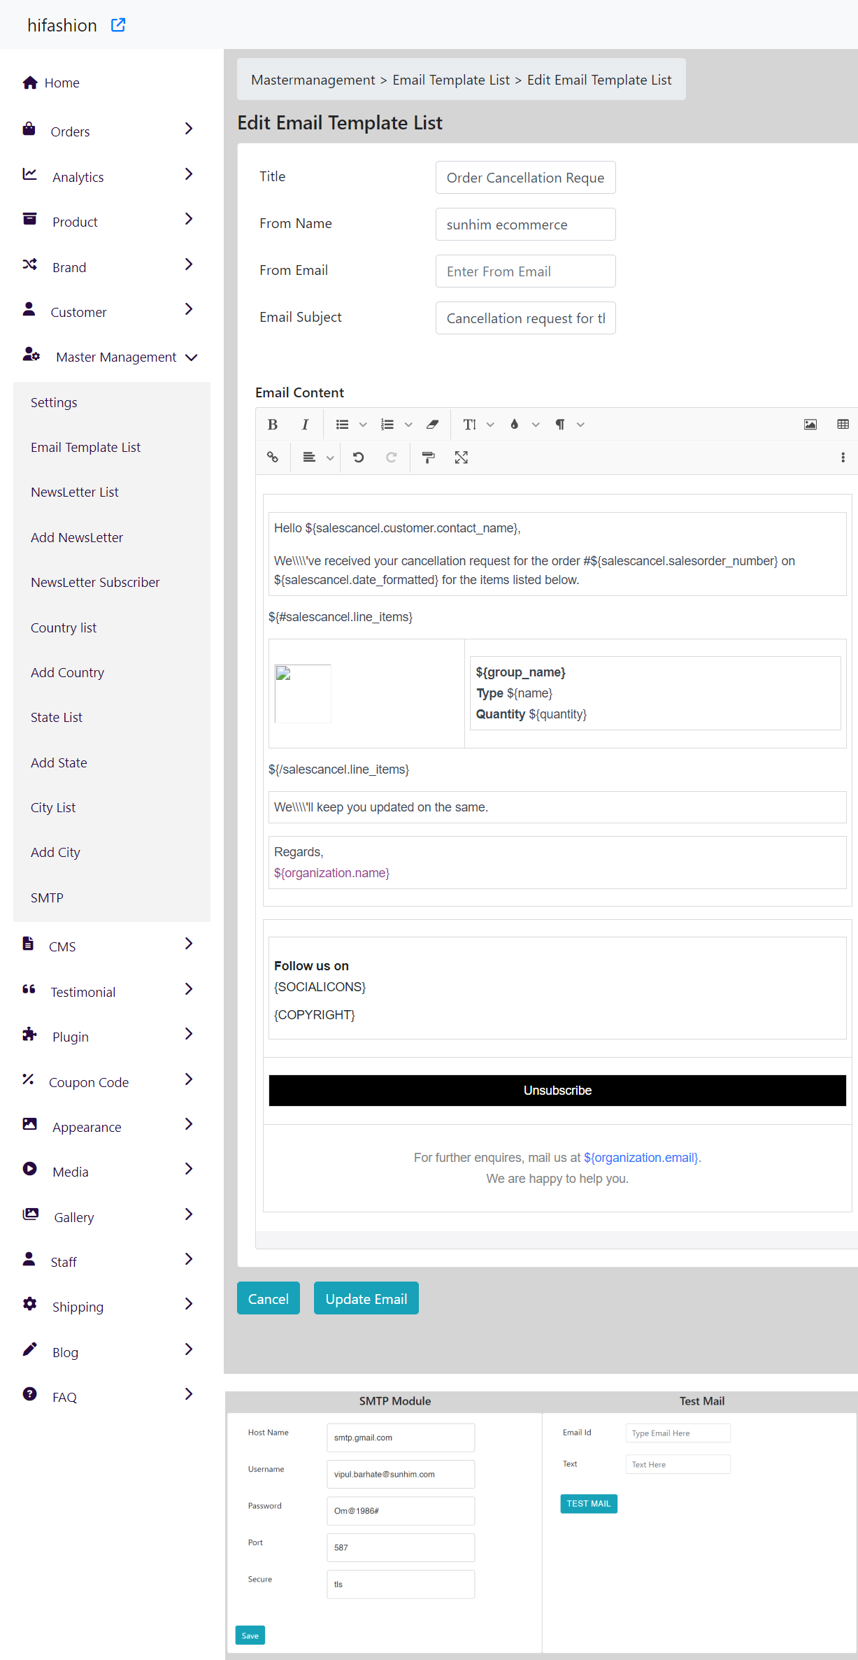Click the eraser clear formatting icon
Image resolution: width=858 pixels, height=1660 pixels.
(432, 425)
